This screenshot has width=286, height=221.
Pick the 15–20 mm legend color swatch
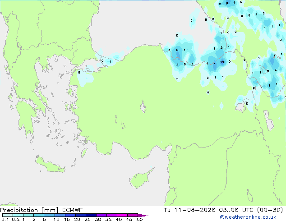(x=70, y=215)
